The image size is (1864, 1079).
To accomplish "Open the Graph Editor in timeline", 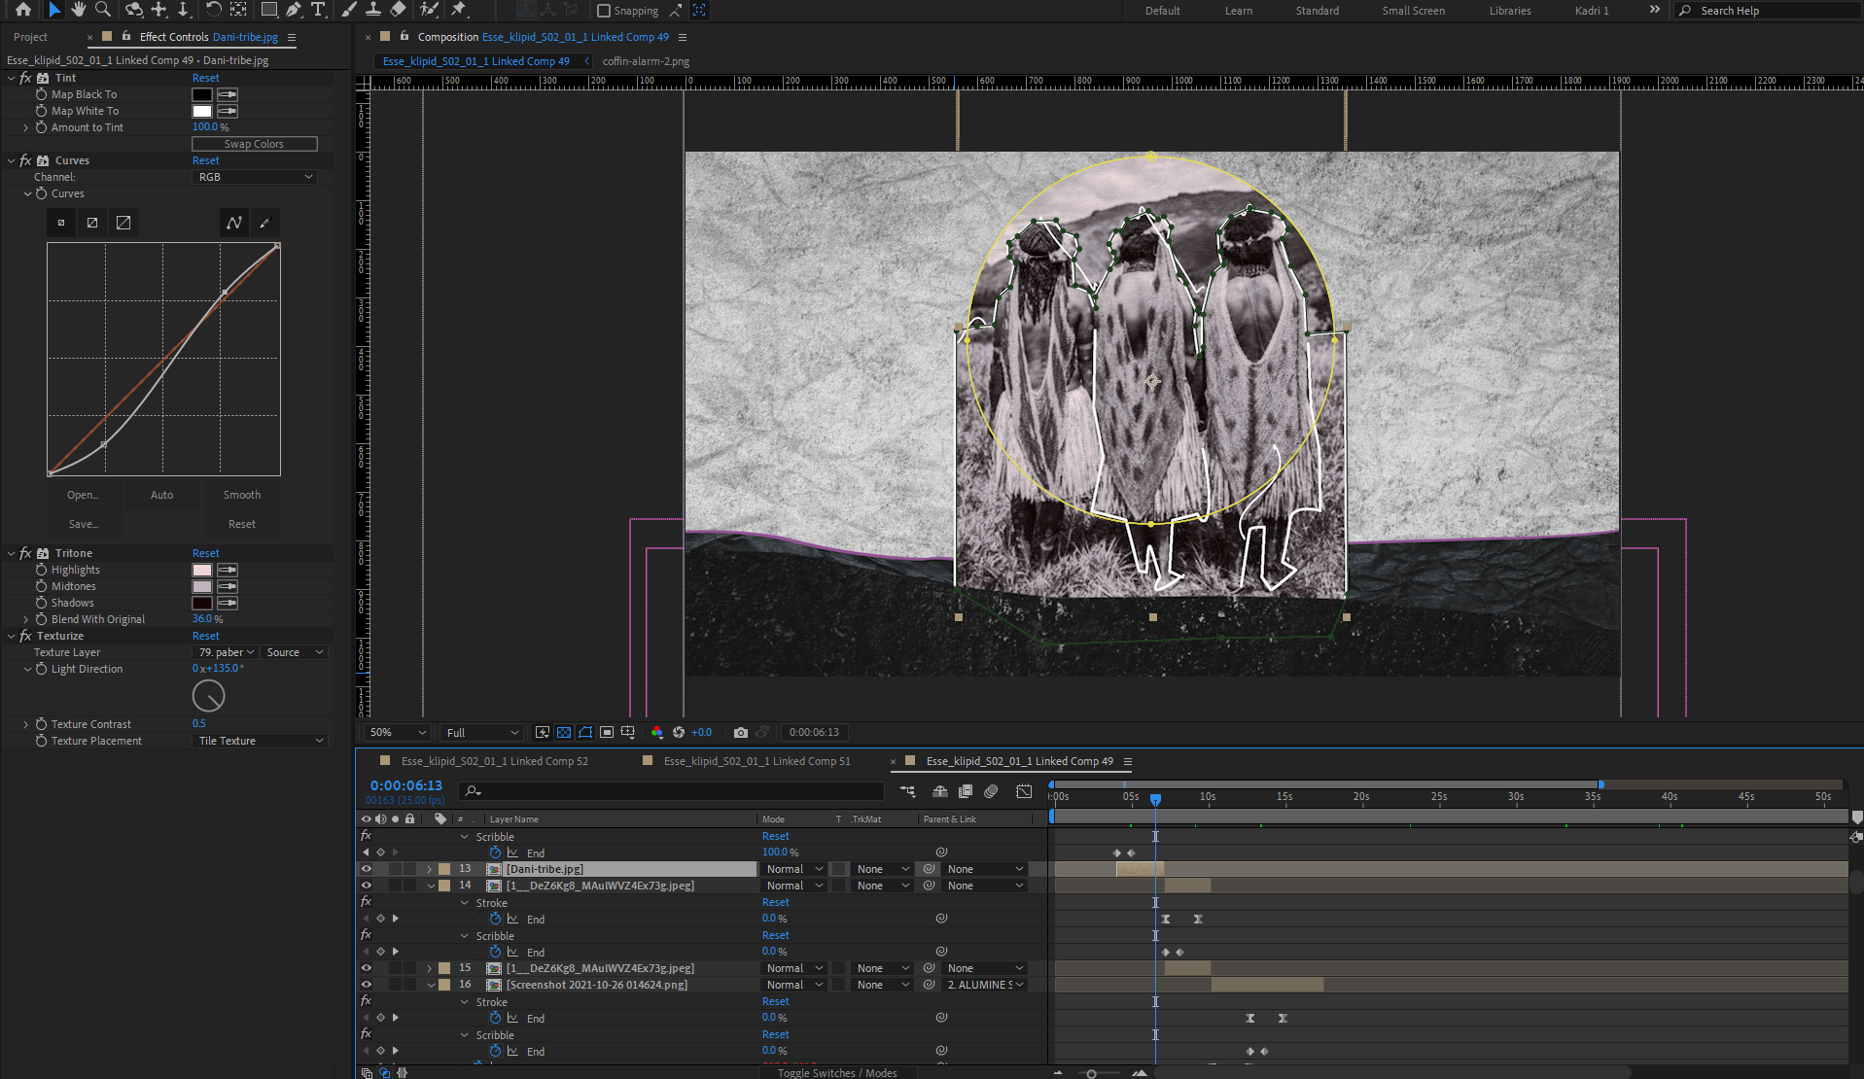I will [1024, 791].
